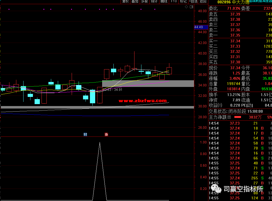The height and width of the screenshot is (201, 272).
Task: Click the 返回 back button
Action: coord(203,1)
